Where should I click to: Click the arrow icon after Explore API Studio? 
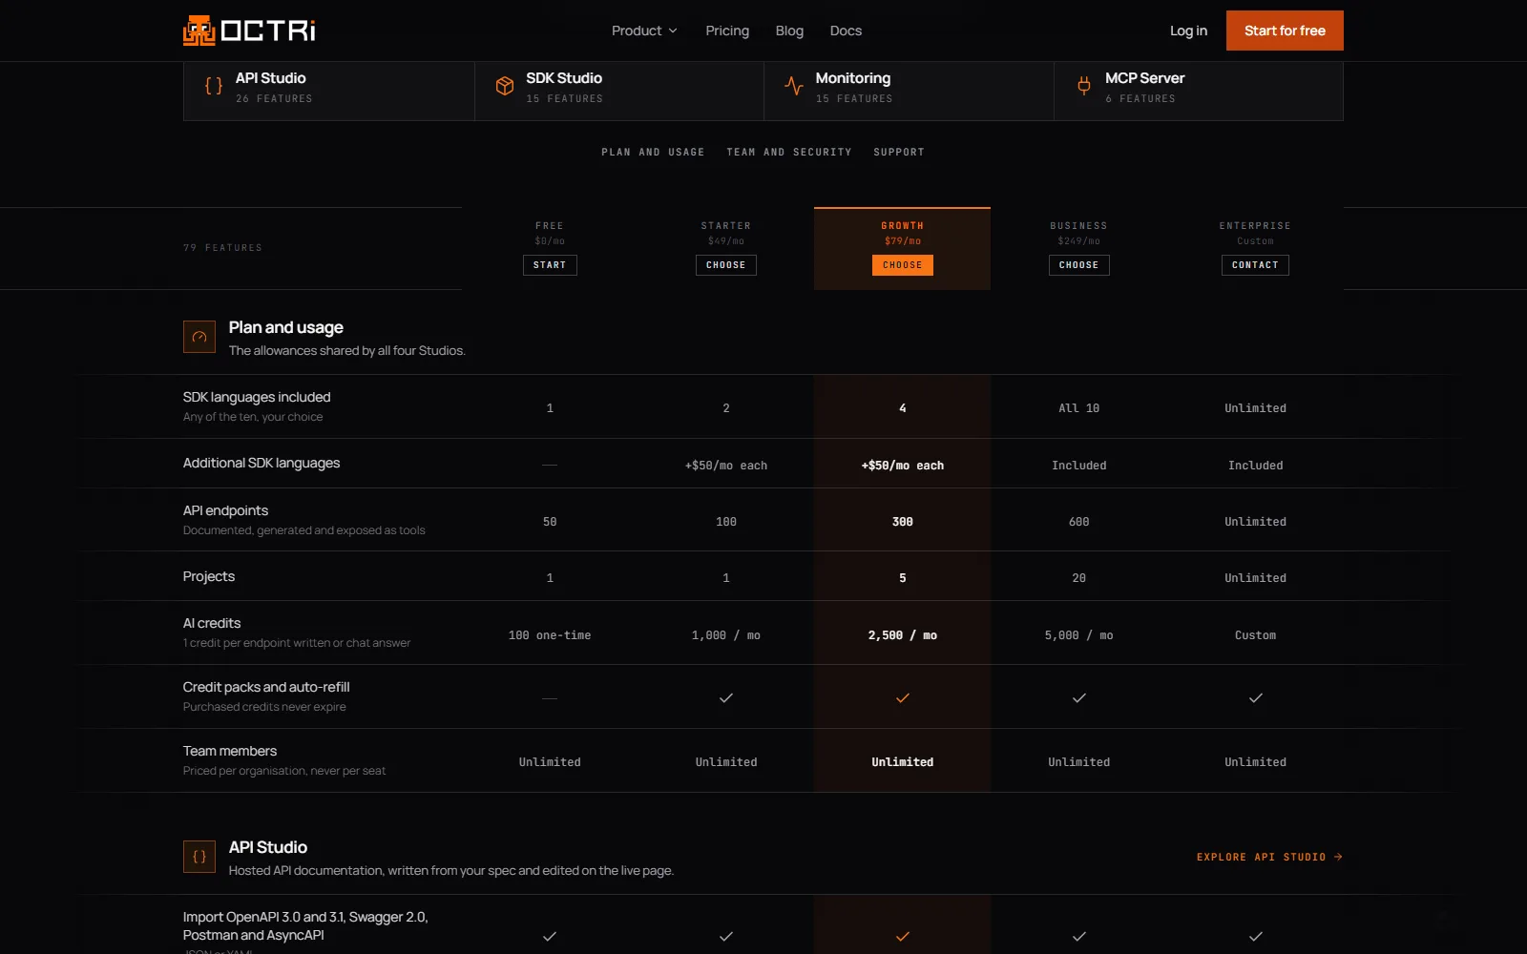pos(1338,857)
